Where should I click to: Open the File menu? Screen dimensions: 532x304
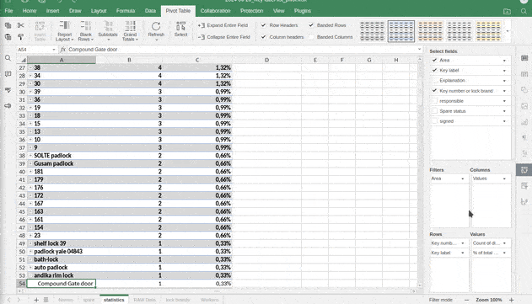tap(8, 11)
